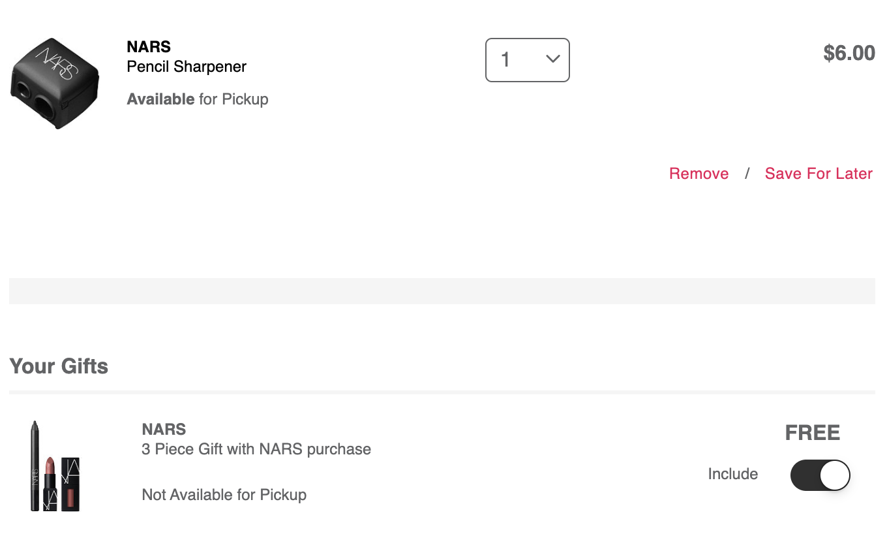
Task: Open the NARS brand name above Pencil Sharpener
Action: tap(149, 47)
